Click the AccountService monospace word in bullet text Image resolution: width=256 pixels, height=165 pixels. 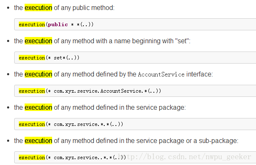pos(161,74)
